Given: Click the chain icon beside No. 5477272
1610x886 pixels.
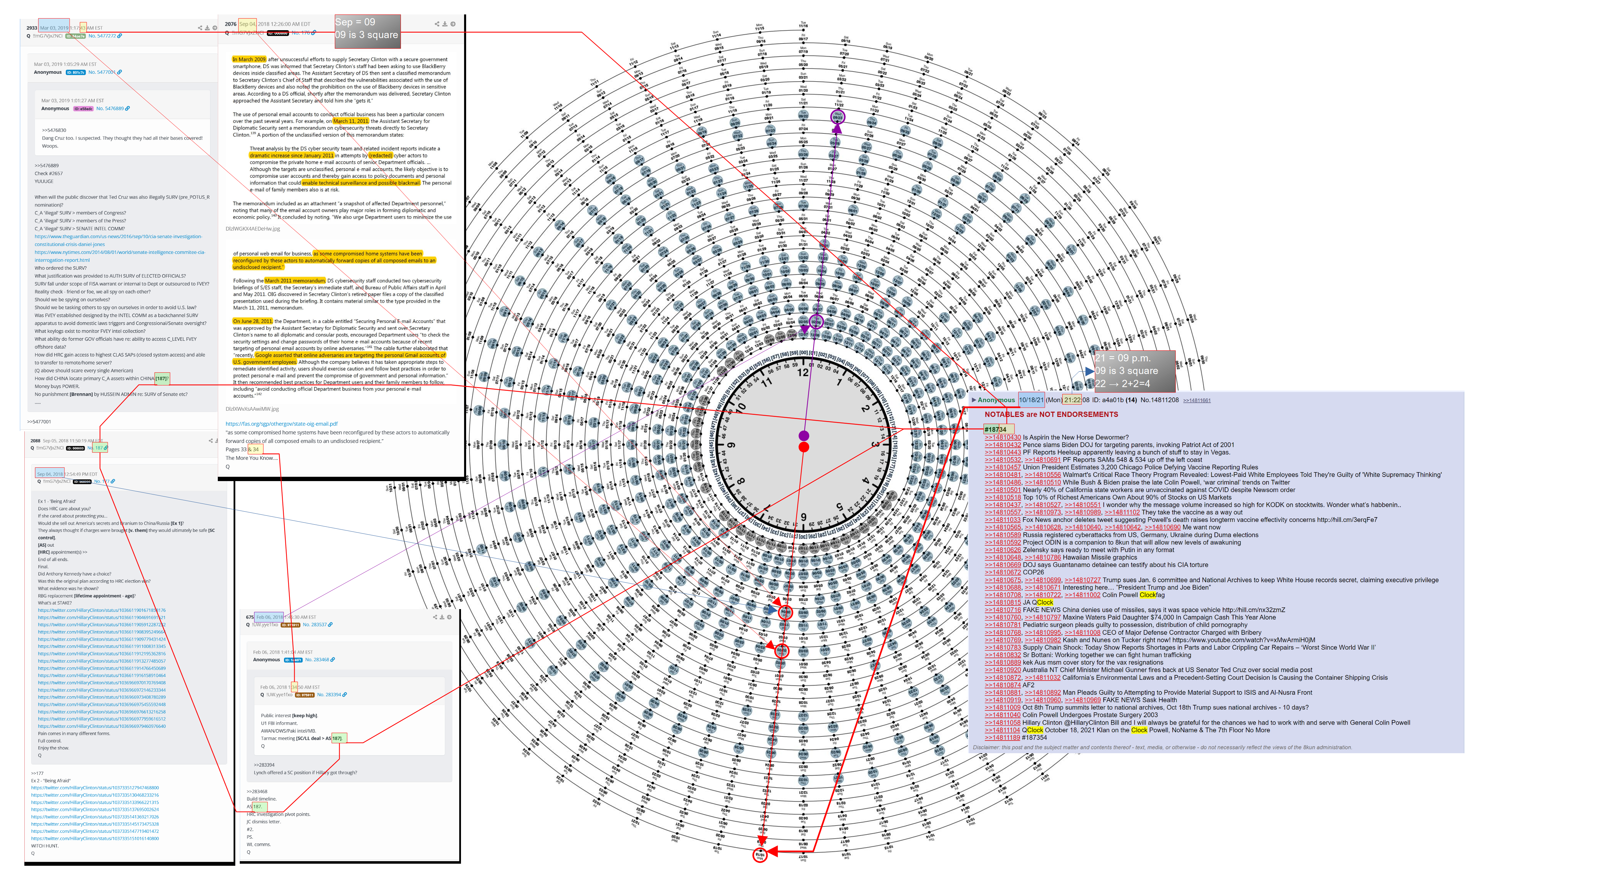Looking at the screenshot, I should (x=120, y=36).
